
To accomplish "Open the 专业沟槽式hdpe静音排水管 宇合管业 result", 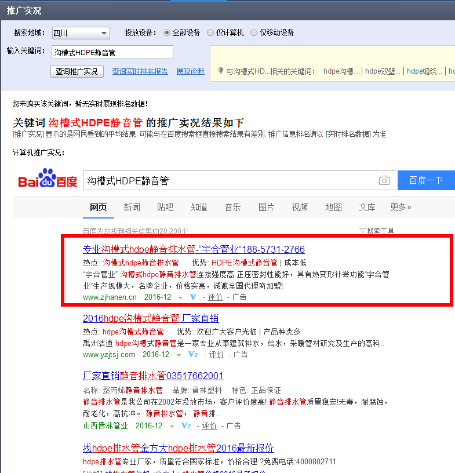I will pos(194,249).
